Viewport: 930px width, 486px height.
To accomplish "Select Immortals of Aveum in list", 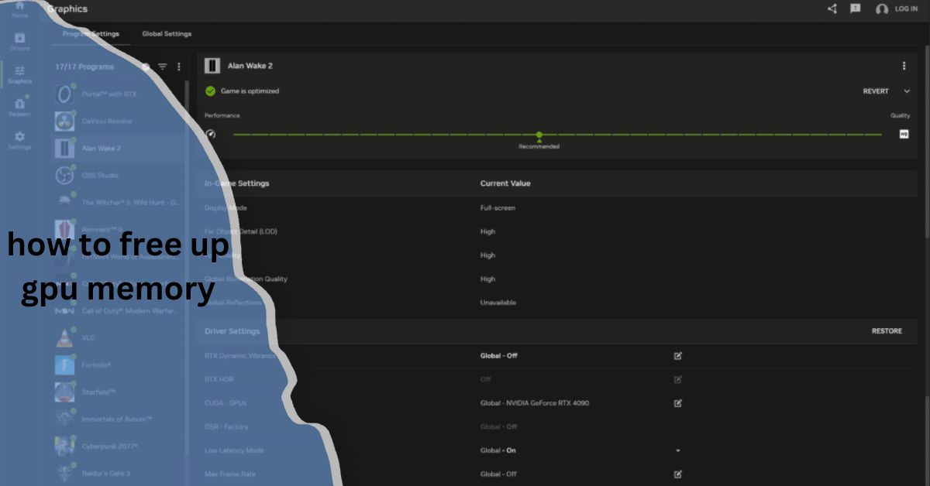I will [119, 419].
